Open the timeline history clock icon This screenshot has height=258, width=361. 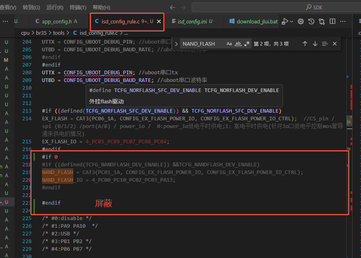tap(311, 21)
